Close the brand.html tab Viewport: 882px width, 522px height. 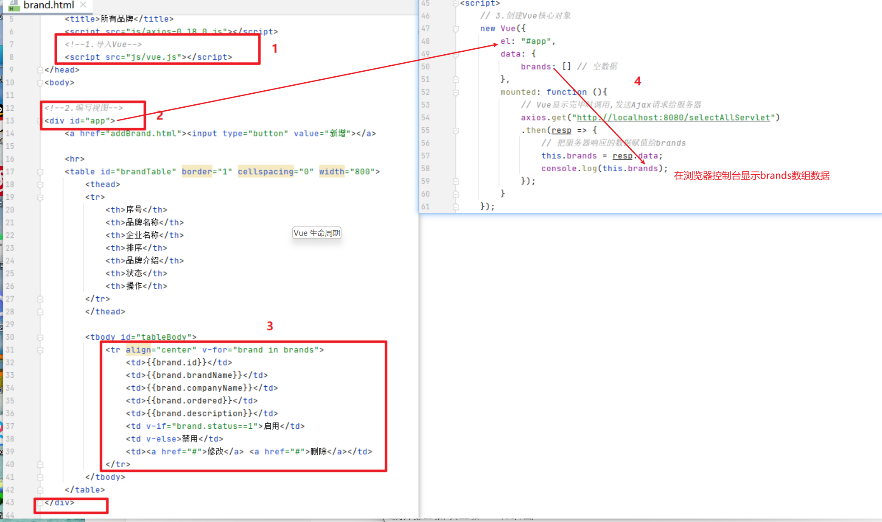[x=83, y=5]
